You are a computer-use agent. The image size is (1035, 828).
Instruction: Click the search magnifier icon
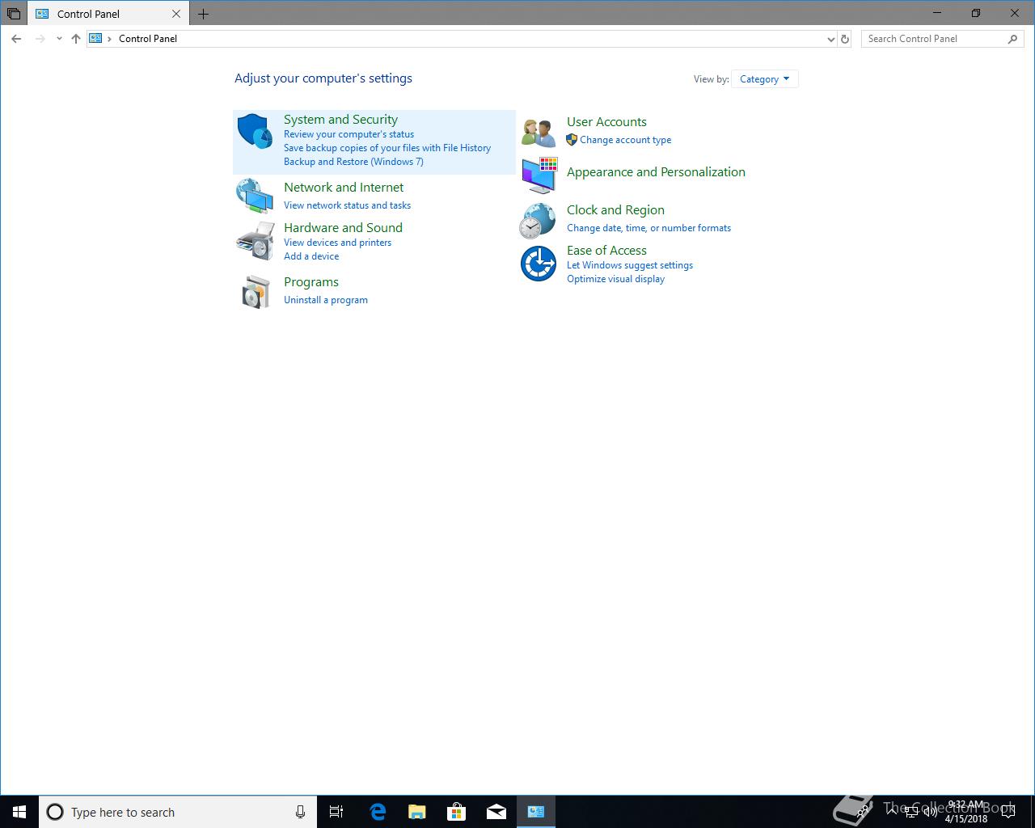[x=1012, y=38]
